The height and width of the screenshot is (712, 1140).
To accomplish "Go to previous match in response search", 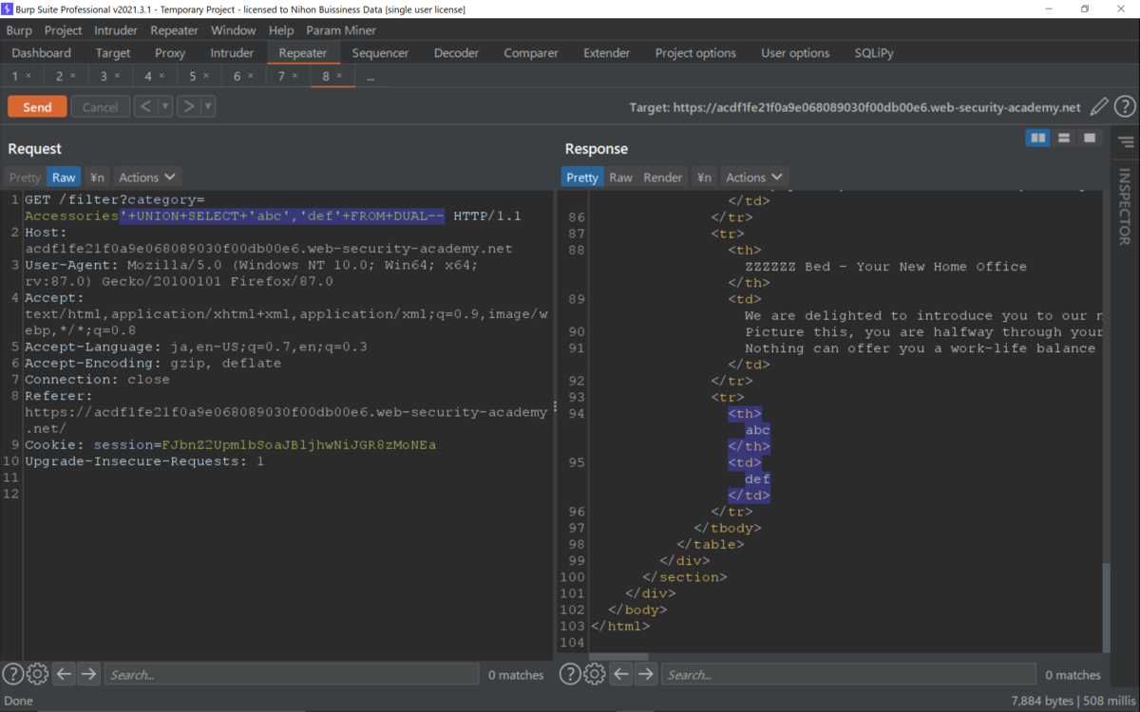I will pyautogui.click(x=621, y=674).
